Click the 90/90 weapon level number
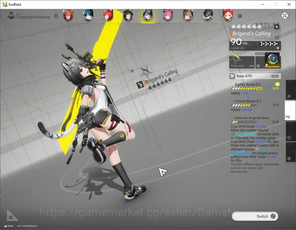Image resolution: width=296 pixels, height=230 pixels. click(239, 42)
